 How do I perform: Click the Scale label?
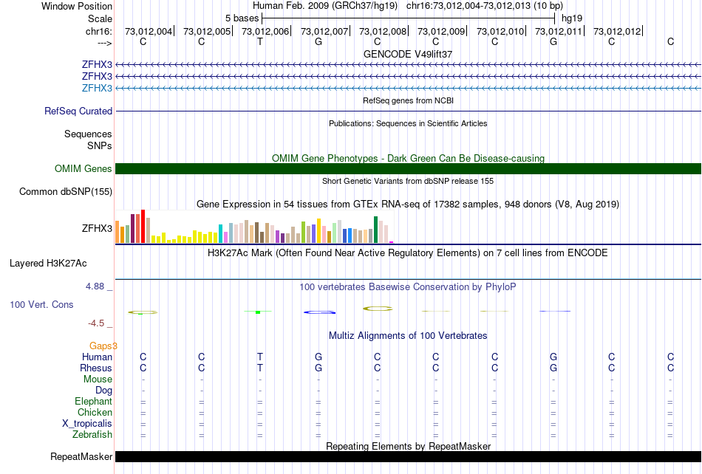pyautogui.click(x=100, y=18)
